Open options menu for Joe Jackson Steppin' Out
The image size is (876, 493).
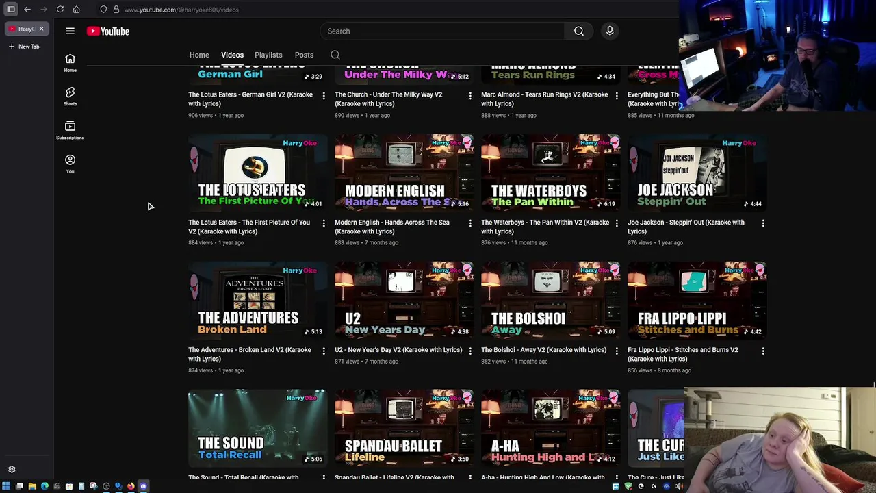click(x=763, y=223)
